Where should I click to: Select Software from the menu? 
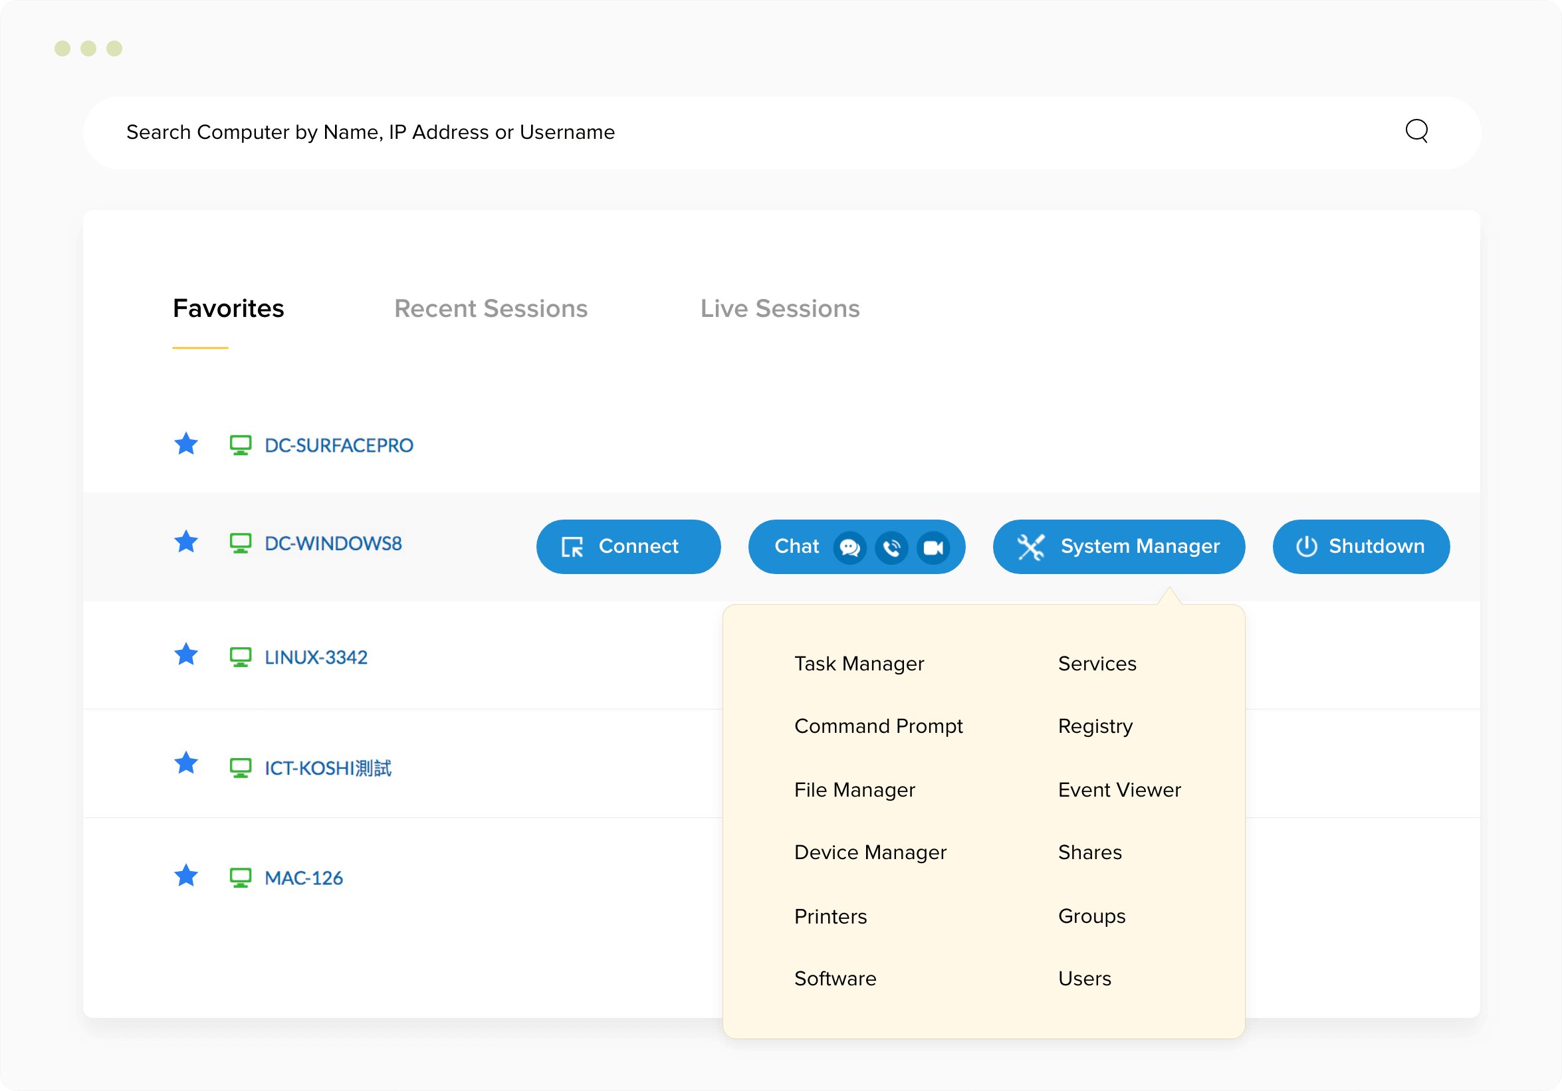(x=836, y=979)
